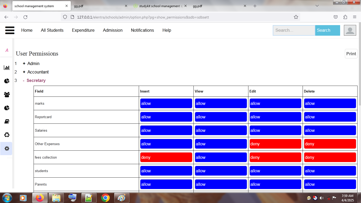Click inside the Search input field
Screen dimensions: 361x203
click(294, 30)
